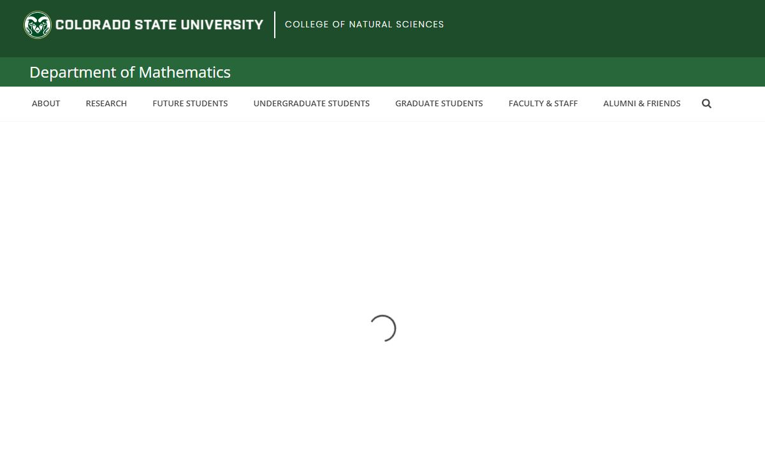The width and height of the screenshot is (765, 471).
Task: Open the Faculty & Staff menu
Action: tap(543, 104)
